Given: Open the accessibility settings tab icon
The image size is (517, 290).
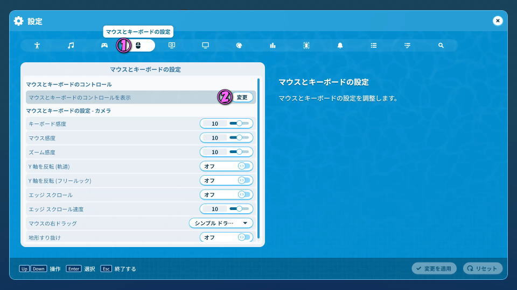Looking at the screenshot, I should coord(37,46).
